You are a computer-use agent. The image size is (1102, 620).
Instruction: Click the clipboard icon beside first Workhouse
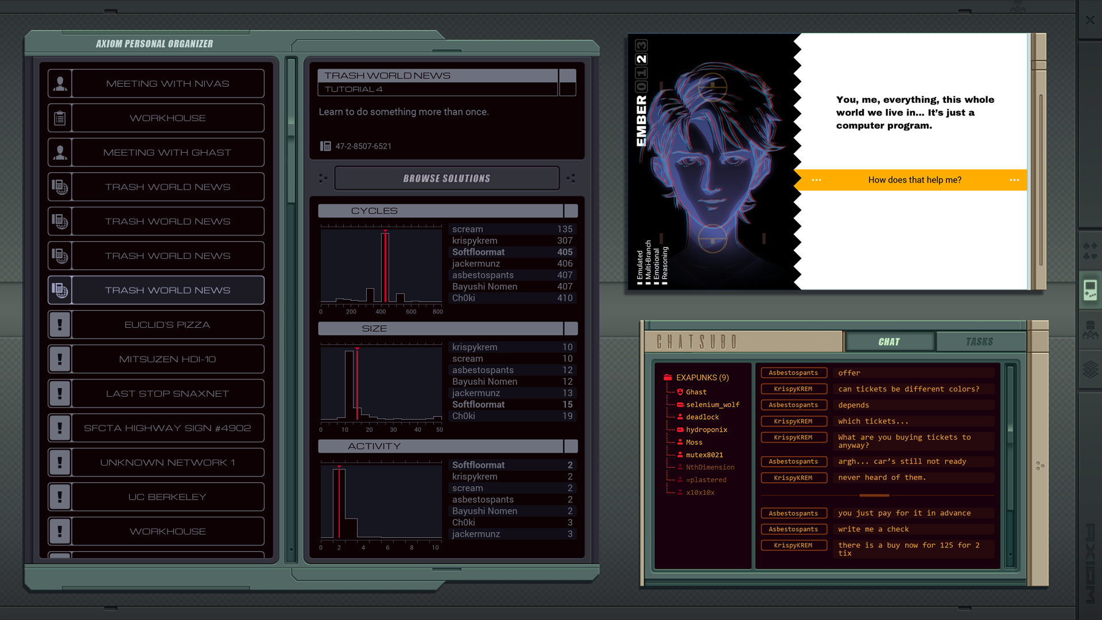pyautogui.click(x=60, y=118)
